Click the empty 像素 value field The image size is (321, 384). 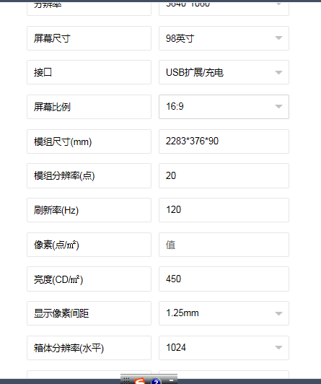coord(224,245)
